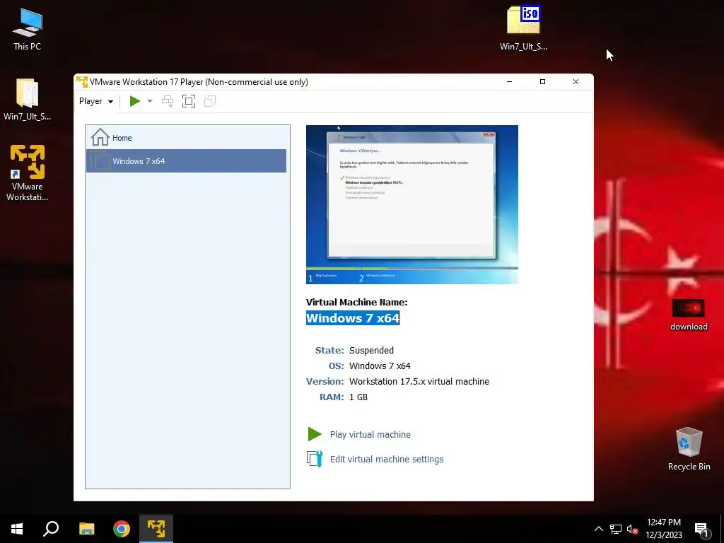Enter full screen mode via toolbar icon
This screenshot has height=543, width=724.
(x=188, y=101)
